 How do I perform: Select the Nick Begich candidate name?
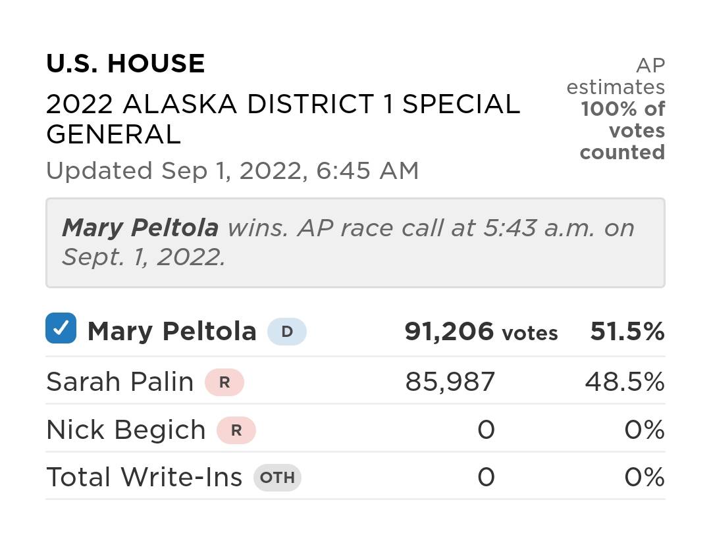[x=126, y=430]
